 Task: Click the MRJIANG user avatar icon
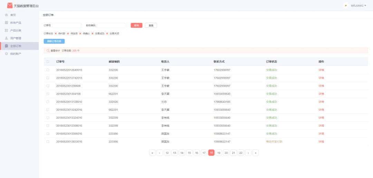click(346, 6)
